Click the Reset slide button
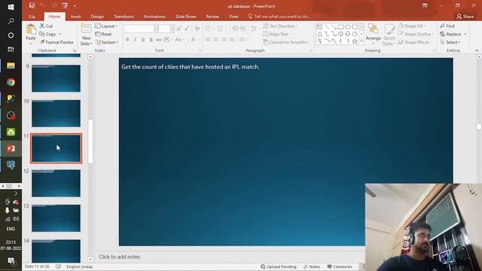Screen dimensions: 482x271 104,34
